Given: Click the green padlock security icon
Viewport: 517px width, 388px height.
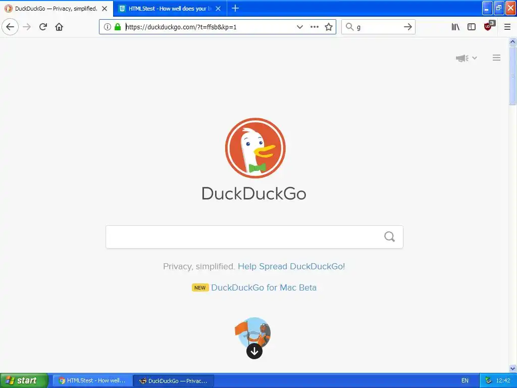Looking at the screenshot, I should coord(118,27).
